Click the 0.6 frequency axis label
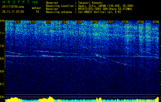The width and height of the screenshot is (161, 102). [2, 97]
